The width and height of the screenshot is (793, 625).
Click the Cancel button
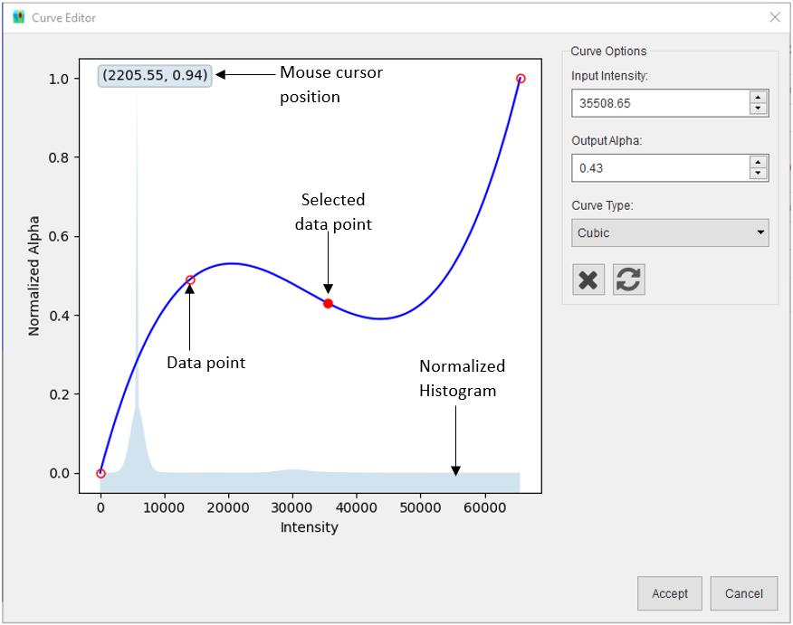(743, 593)
